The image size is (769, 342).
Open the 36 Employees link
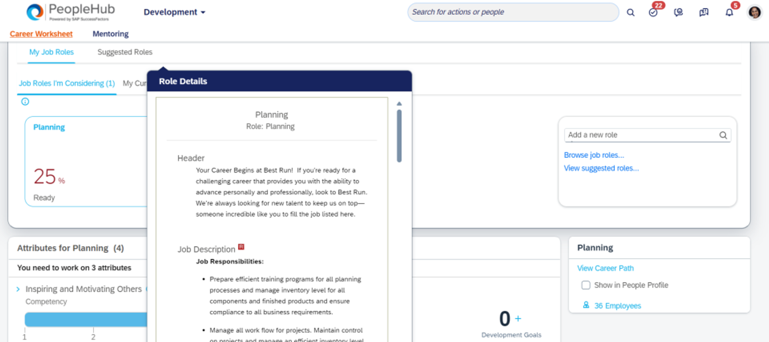pos(618,306)
